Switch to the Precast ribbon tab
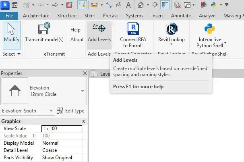 (x=110, y=16)
